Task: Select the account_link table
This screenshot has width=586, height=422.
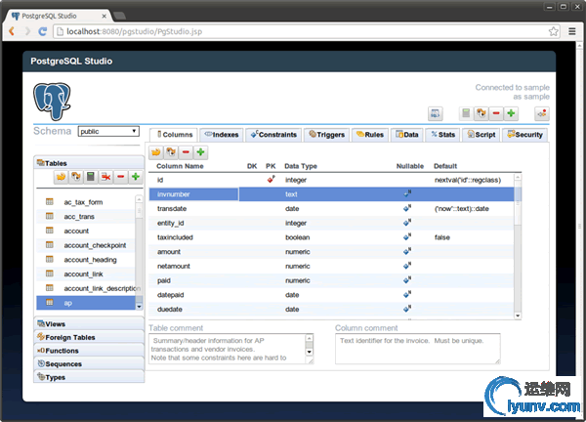Action: pos(86,274)
